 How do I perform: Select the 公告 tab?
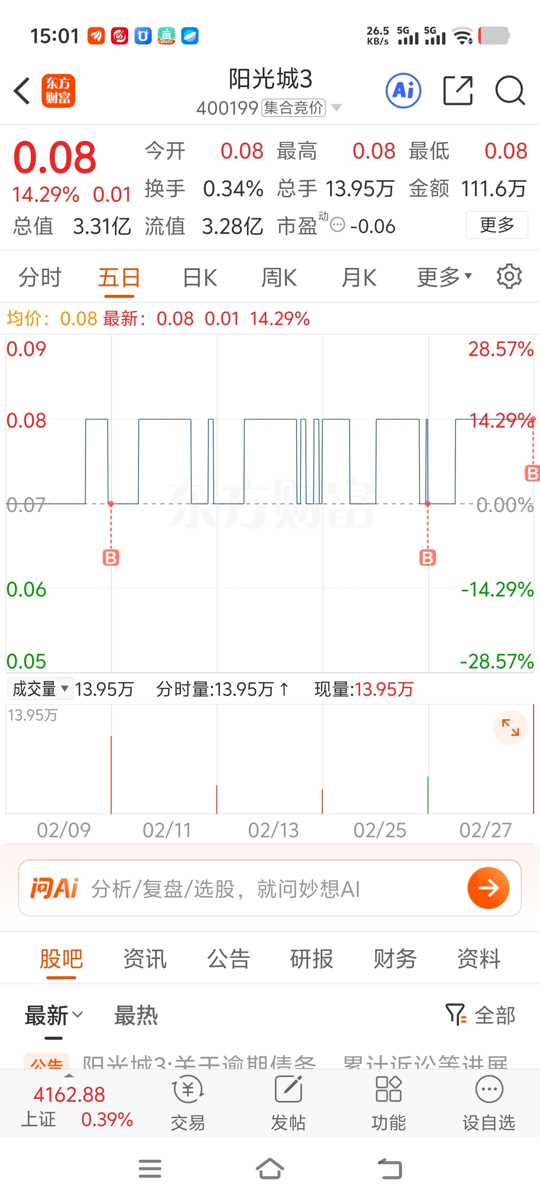tap(228, 958)
